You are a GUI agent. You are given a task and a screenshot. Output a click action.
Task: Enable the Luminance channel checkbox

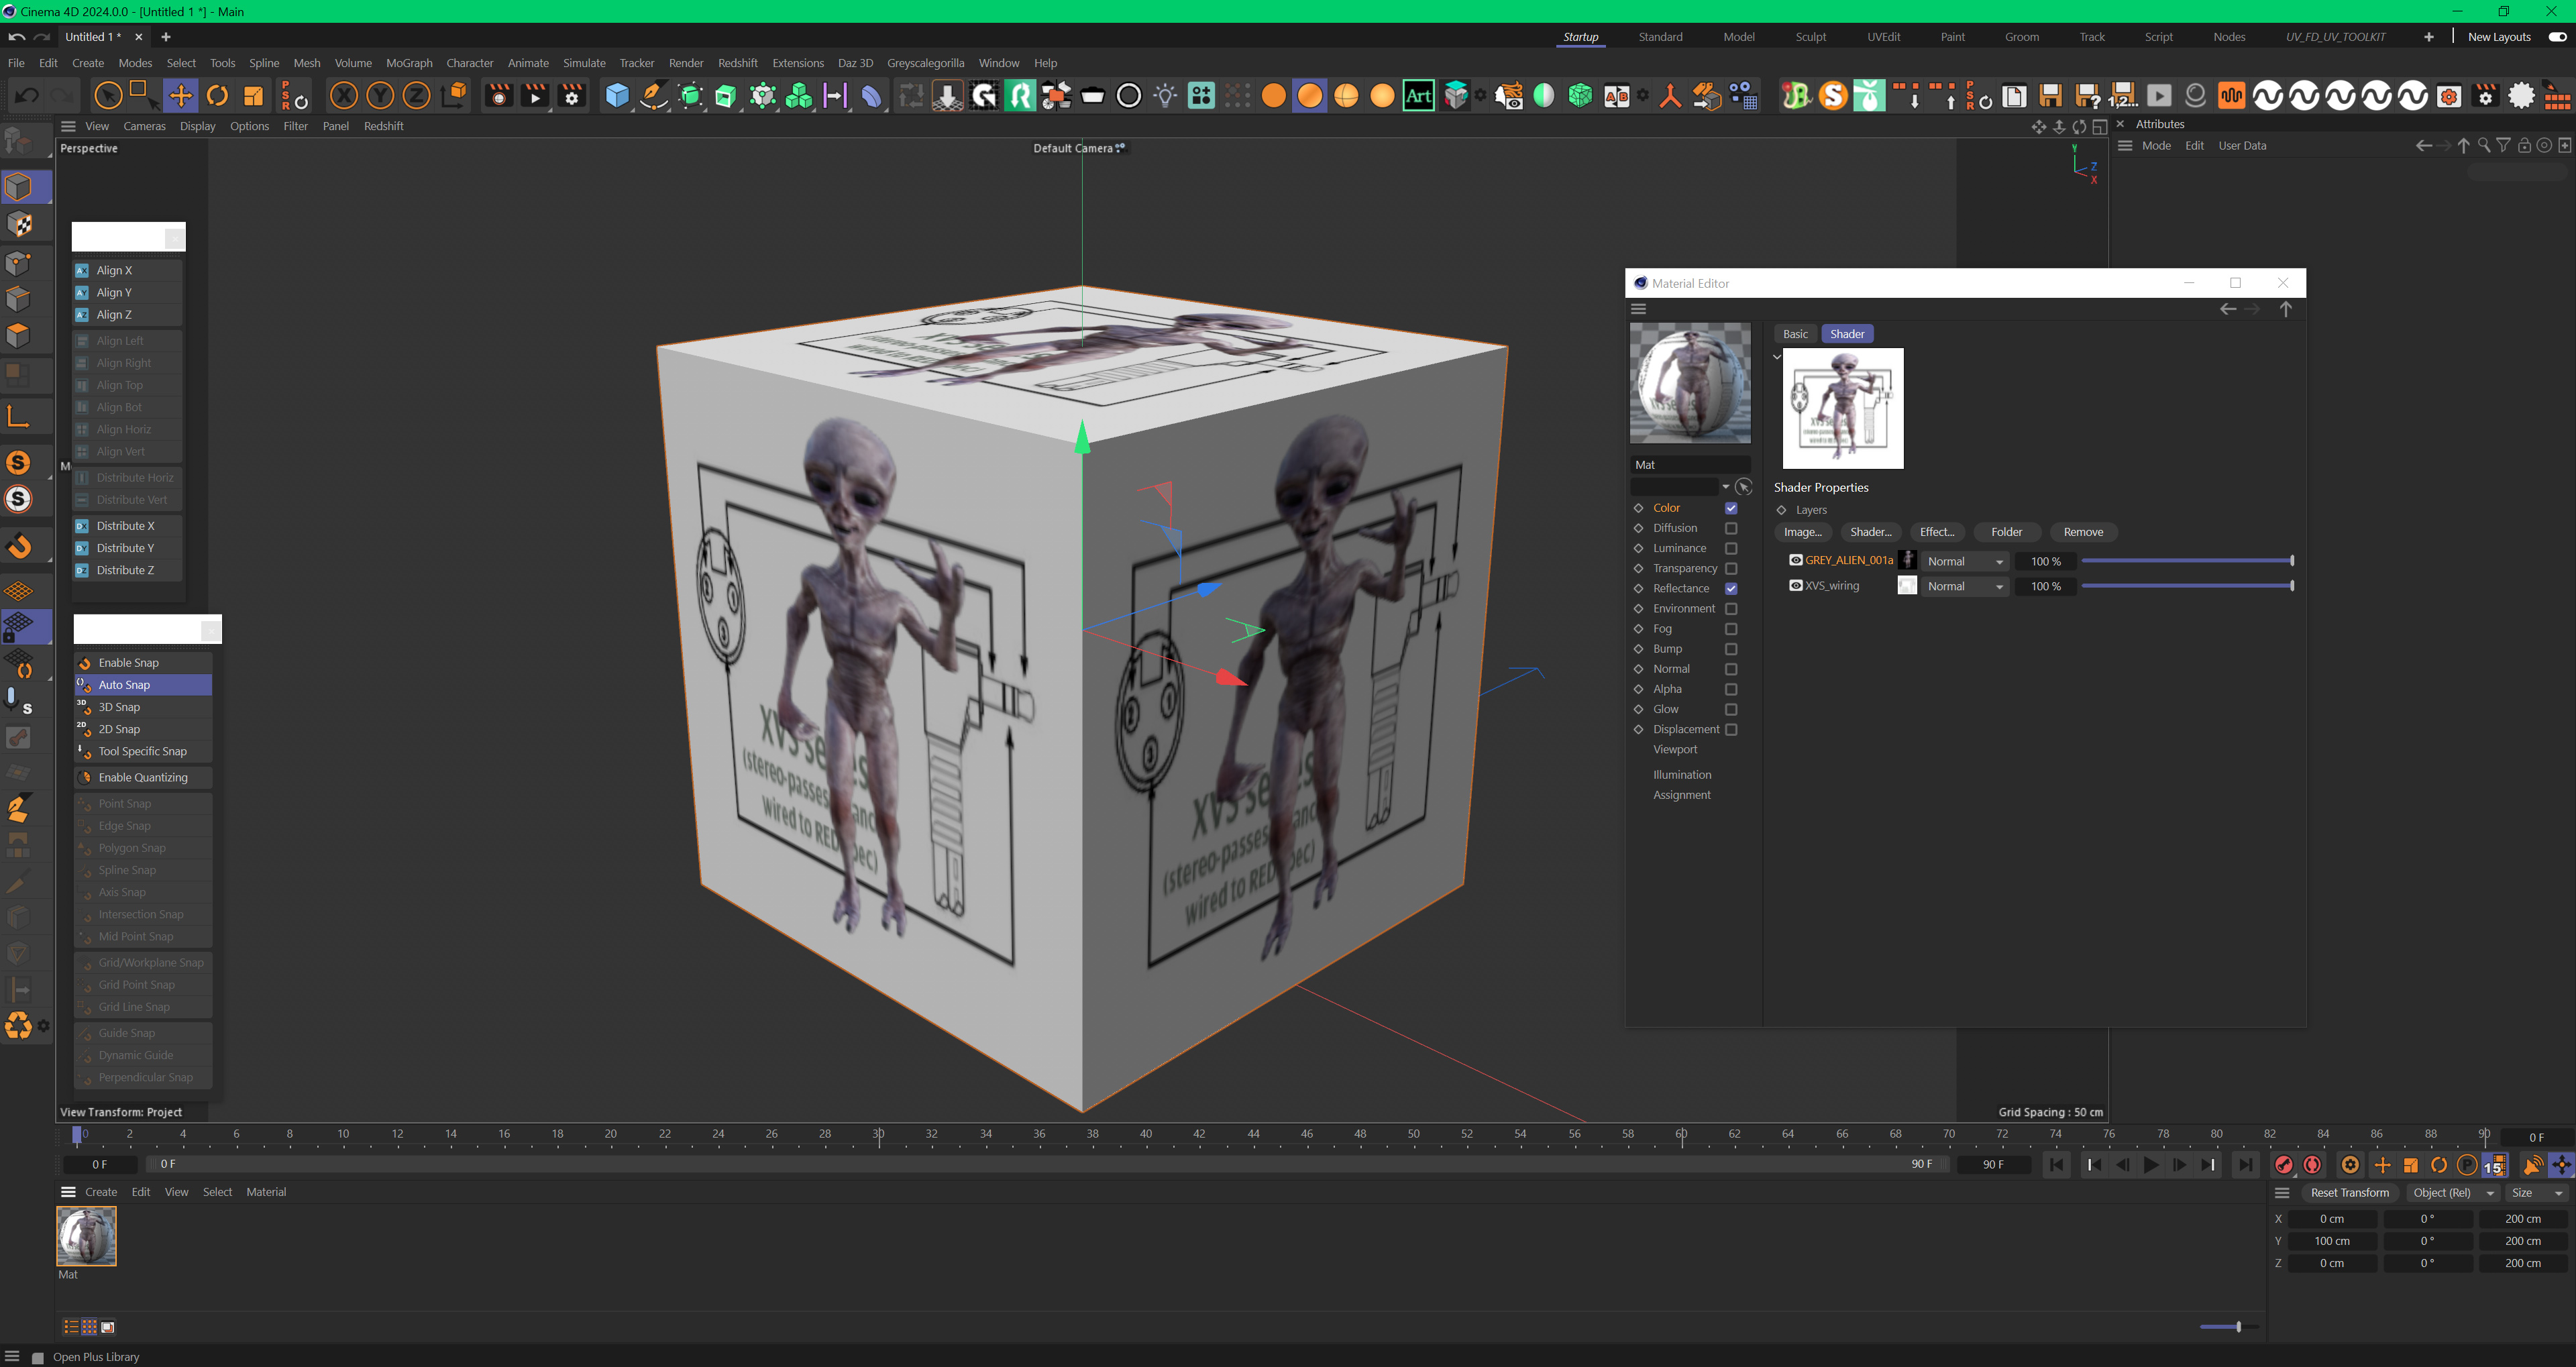tap(1731, 548)
